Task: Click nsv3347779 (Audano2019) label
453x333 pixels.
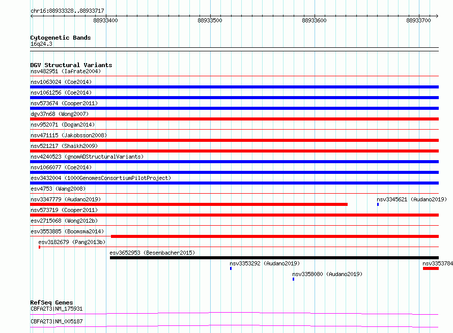Action: (66, 199)
